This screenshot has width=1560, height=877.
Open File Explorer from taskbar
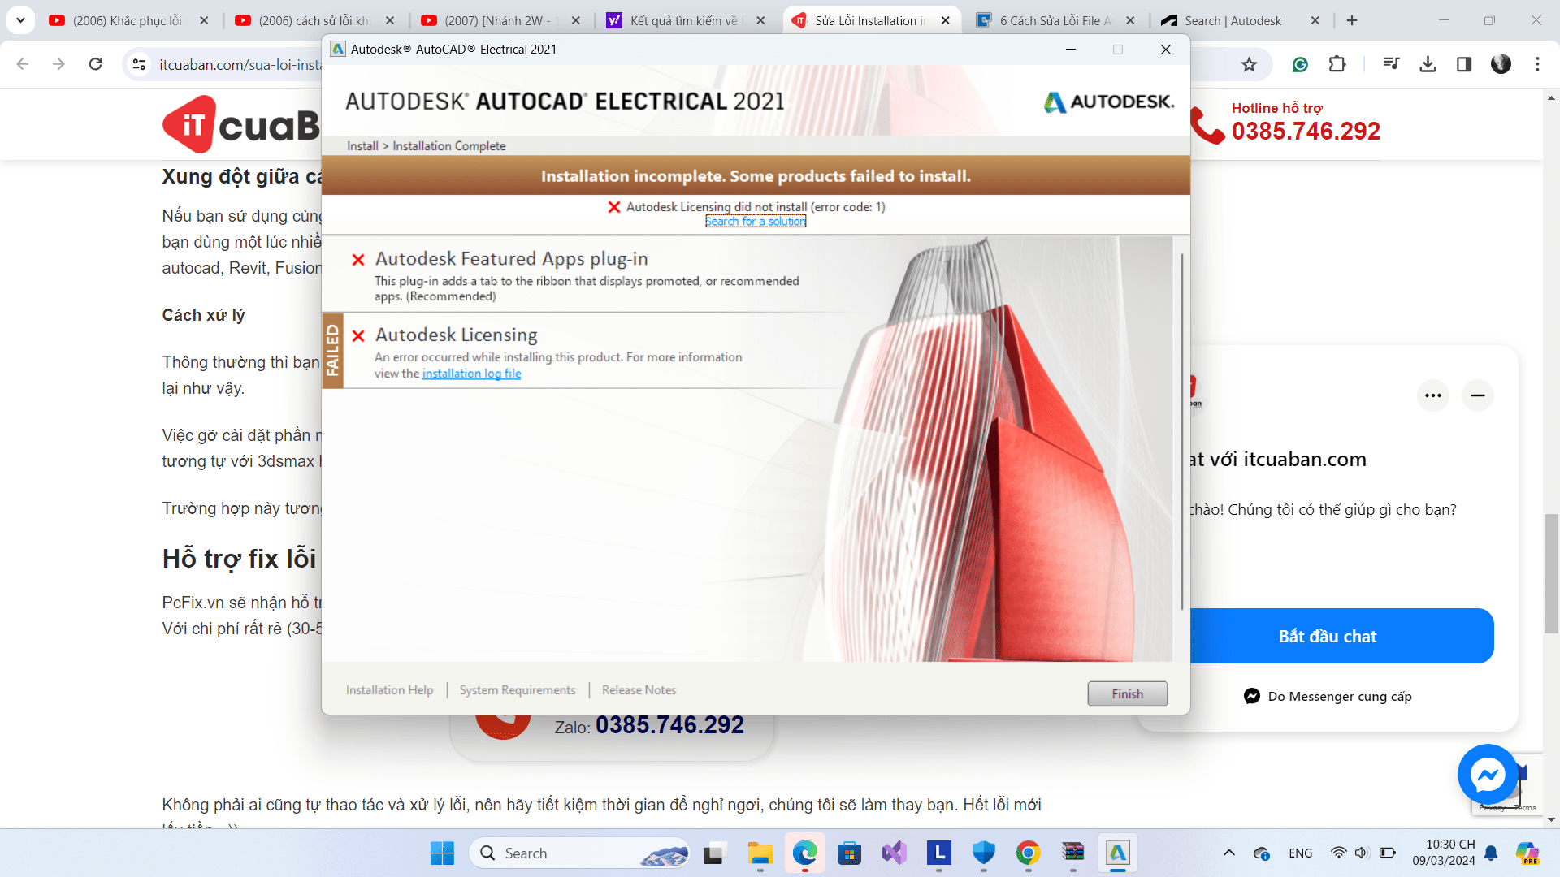click(760, 853)
